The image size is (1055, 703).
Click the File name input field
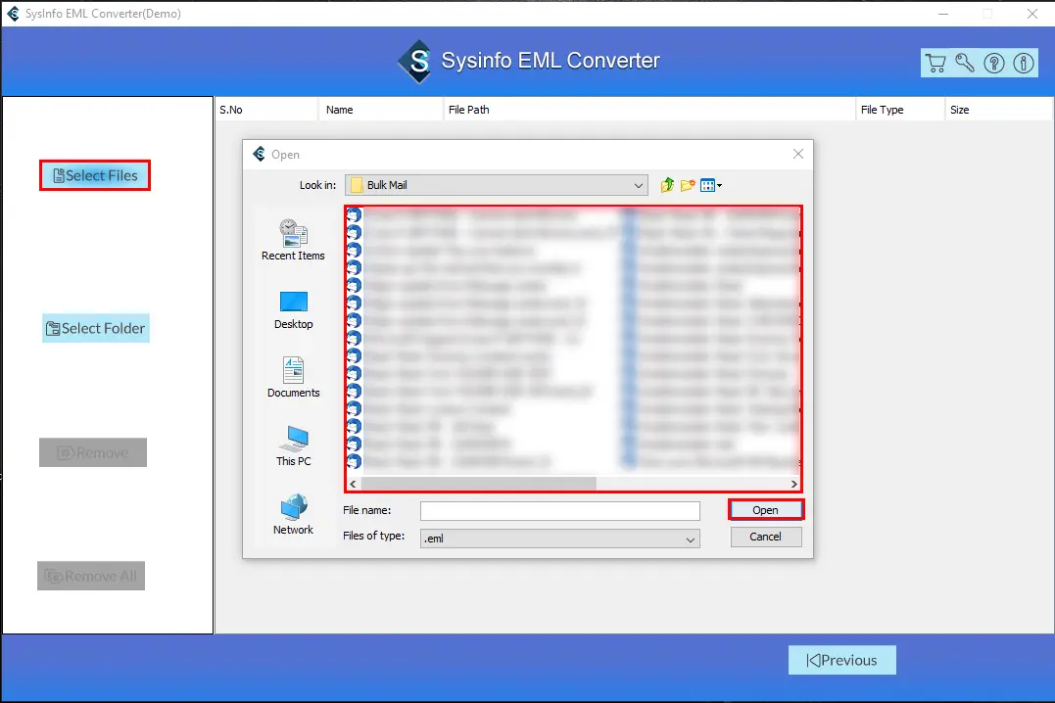click(559, 510)
